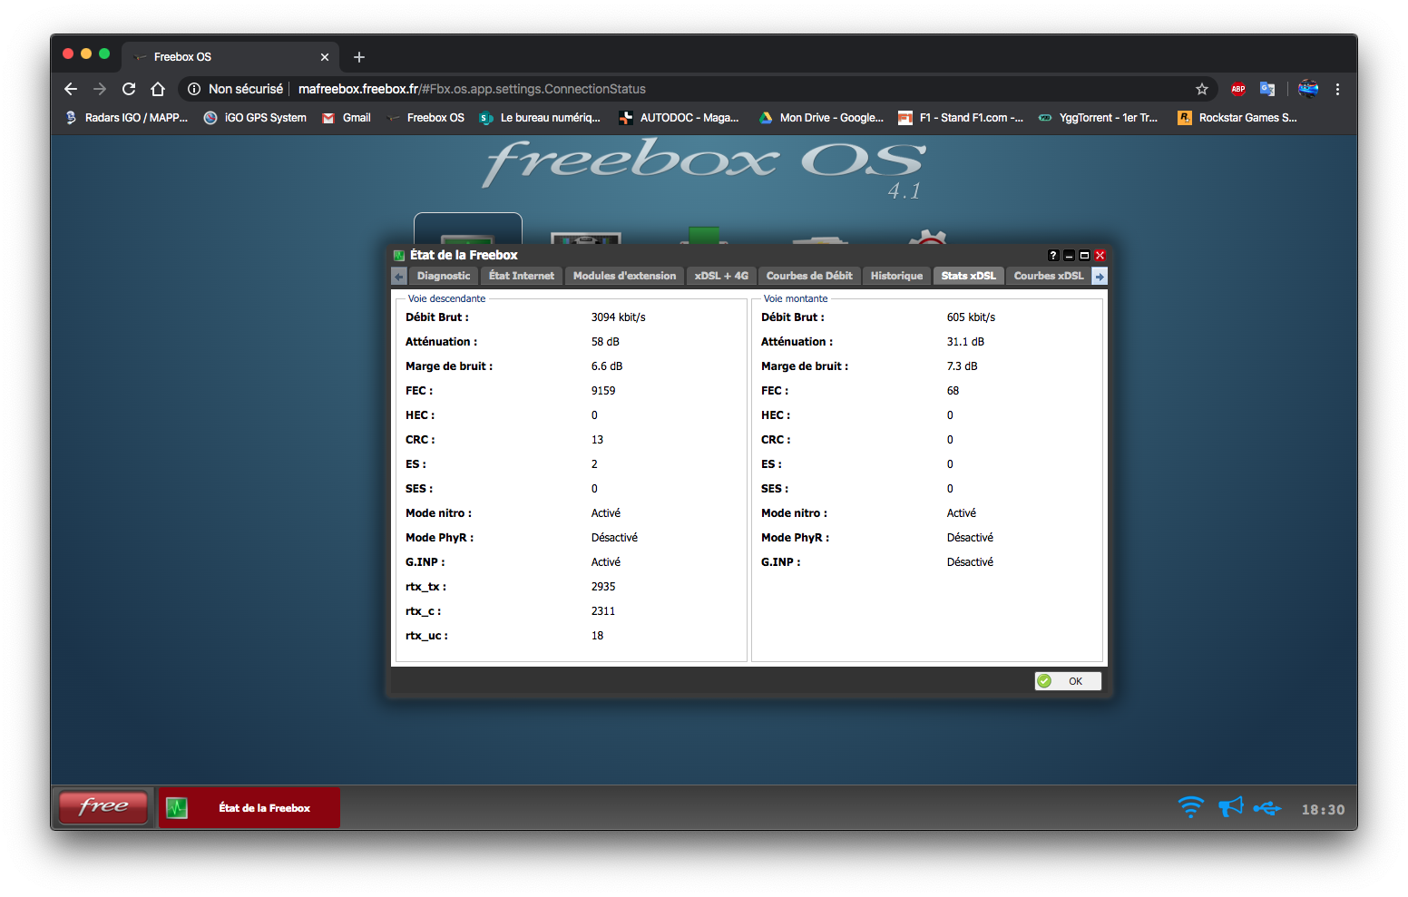Screen dimensions: 1408x897
Task: Click the upstream rate 605 kbit/s
Action: 971,317
